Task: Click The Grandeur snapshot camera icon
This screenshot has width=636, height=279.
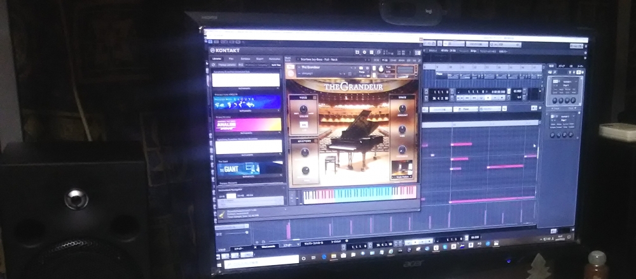Action: click(x=361, y=68)
